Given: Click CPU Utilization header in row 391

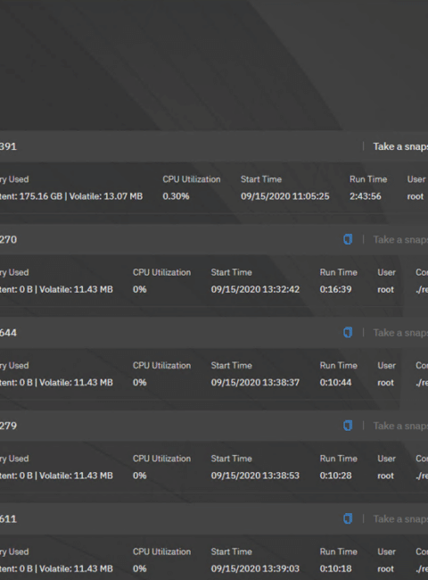Looking at the screenshot, I should point(192,179).
